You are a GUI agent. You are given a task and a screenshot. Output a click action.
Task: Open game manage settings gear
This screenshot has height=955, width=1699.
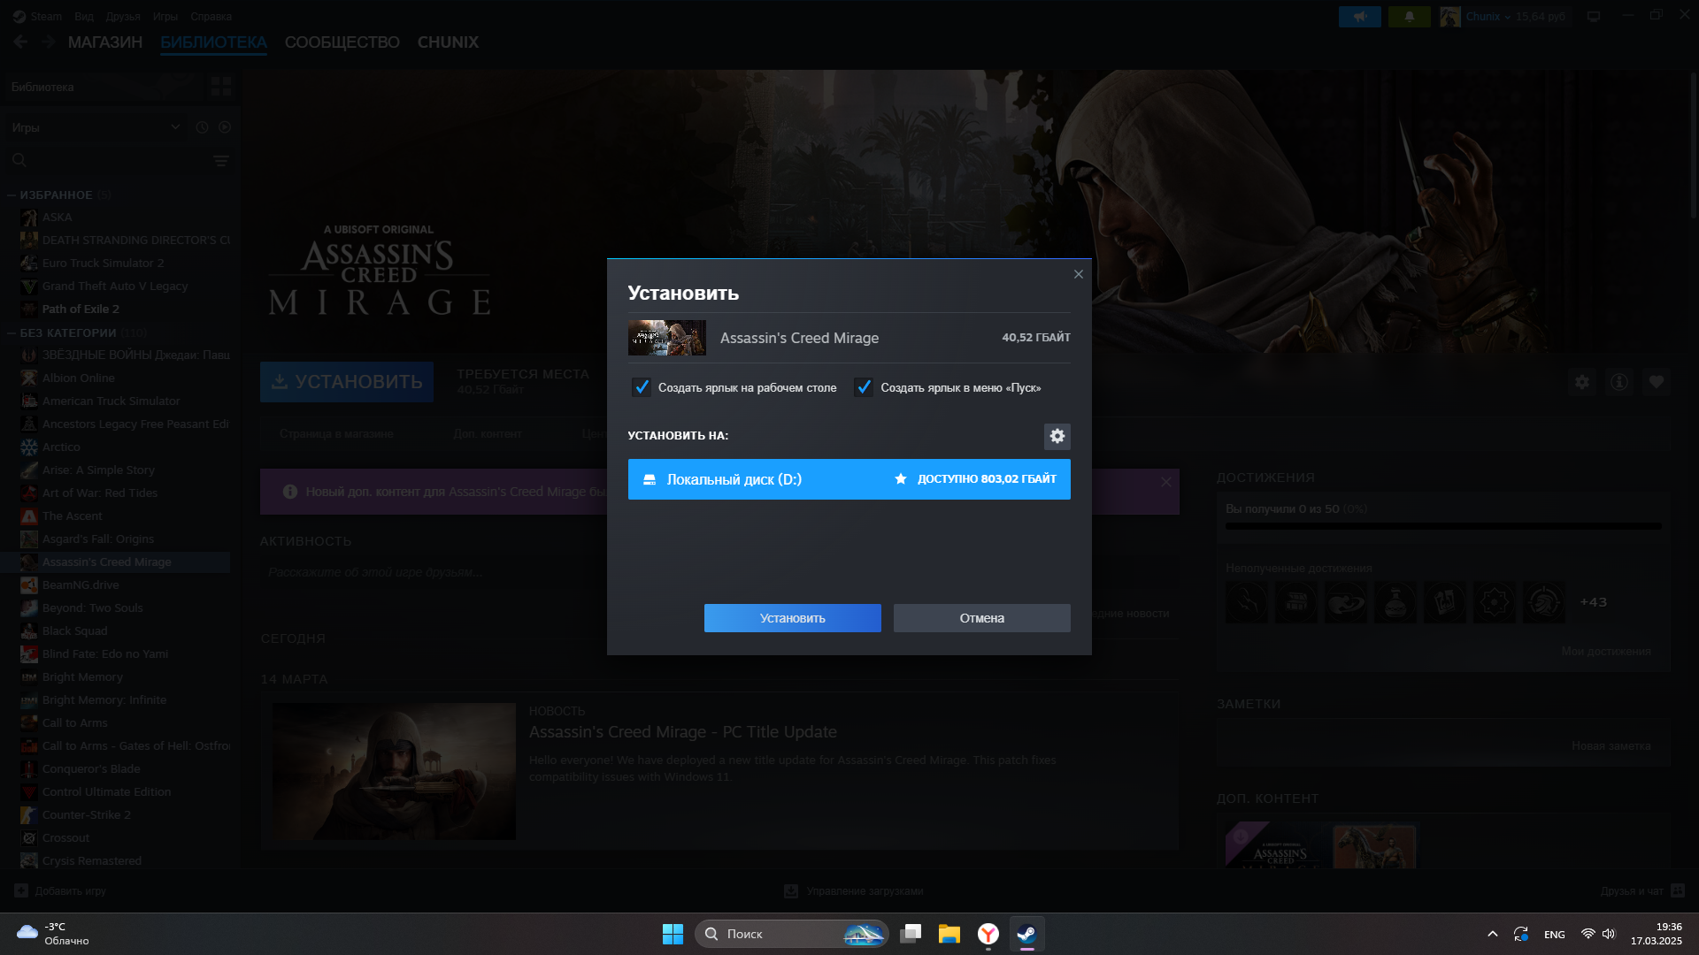(x=1581, y=382)
